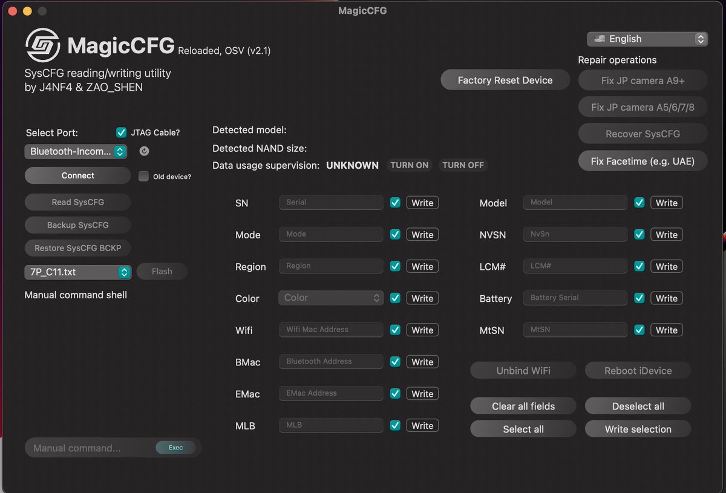Turn on data usage supervision
726x493 pixels.
pyautogui.click(x=410, y=165)
